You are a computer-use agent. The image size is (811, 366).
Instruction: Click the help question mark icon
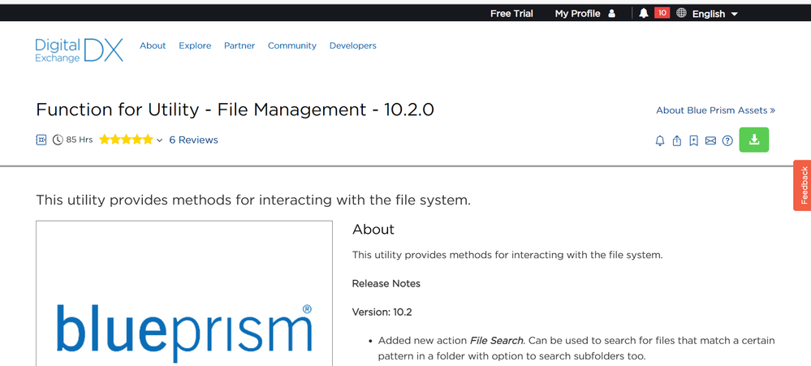tap(727, 140)
